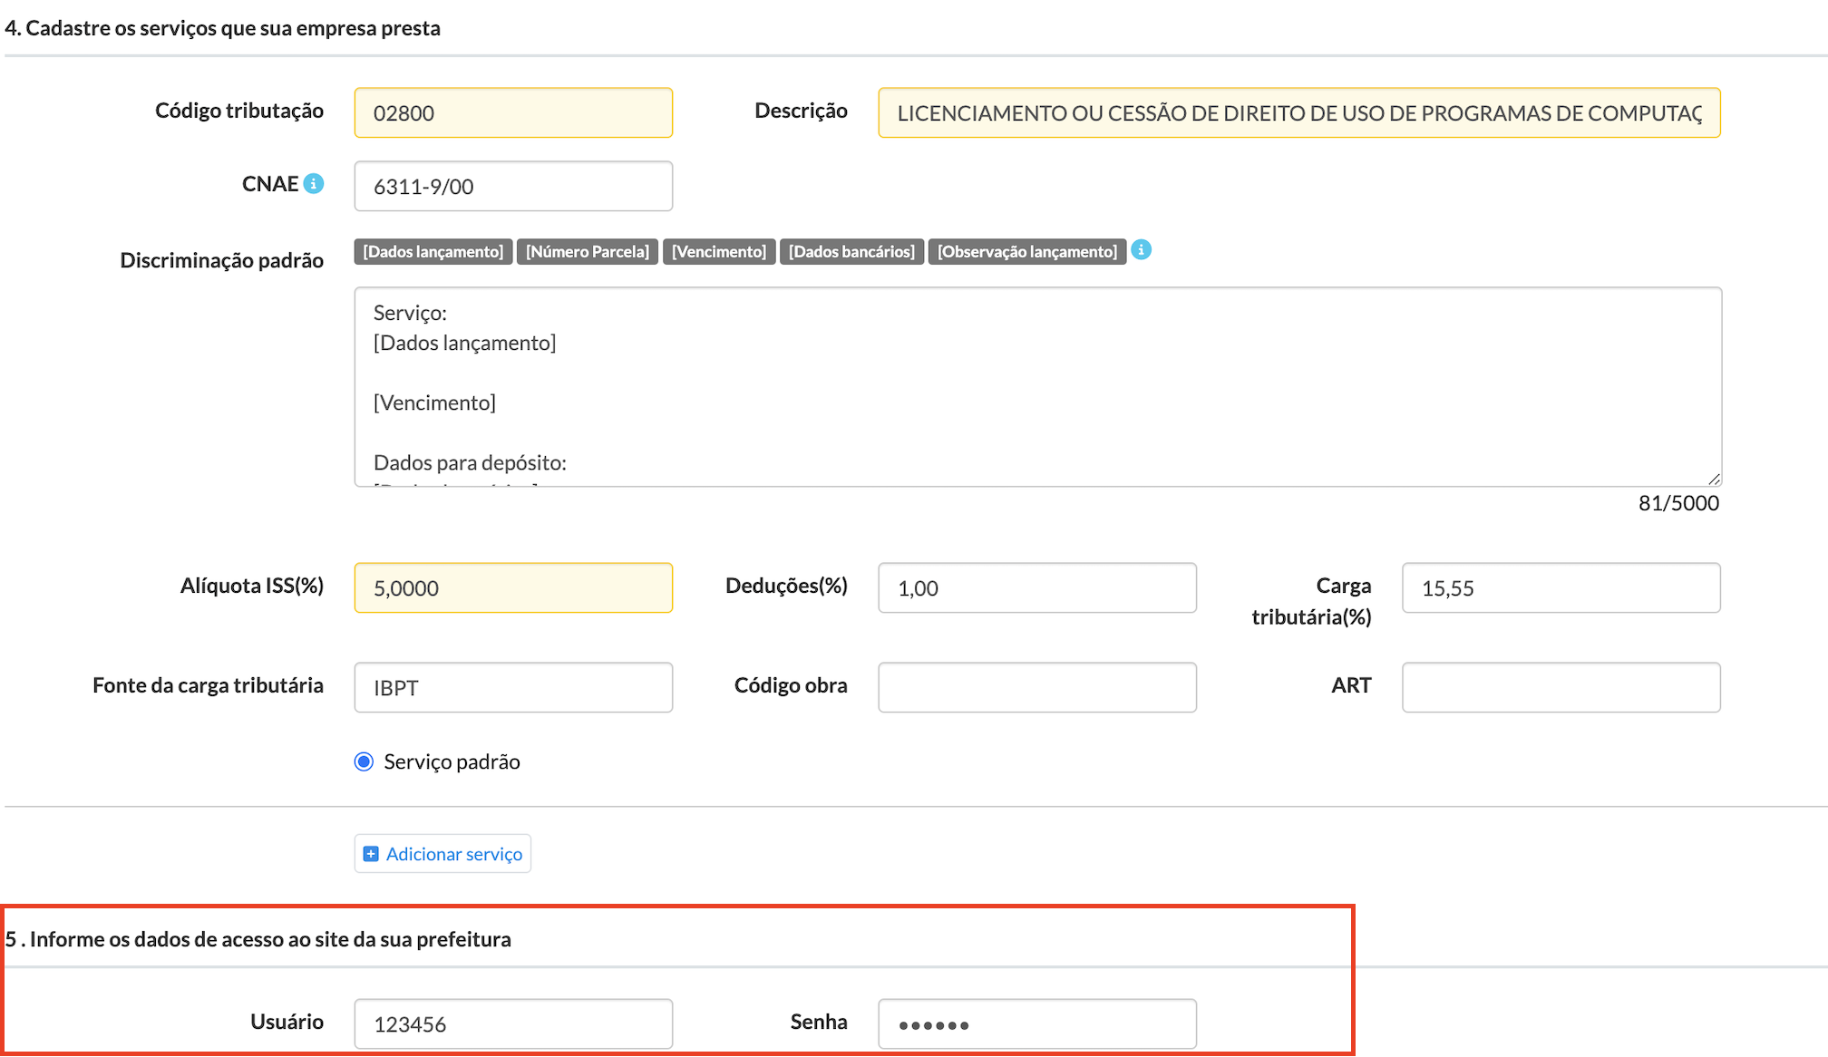Click the CNAE info icon
The height and width of the screenshot is (1057, 1828).
pyautogui.click(x=314, y=184)
